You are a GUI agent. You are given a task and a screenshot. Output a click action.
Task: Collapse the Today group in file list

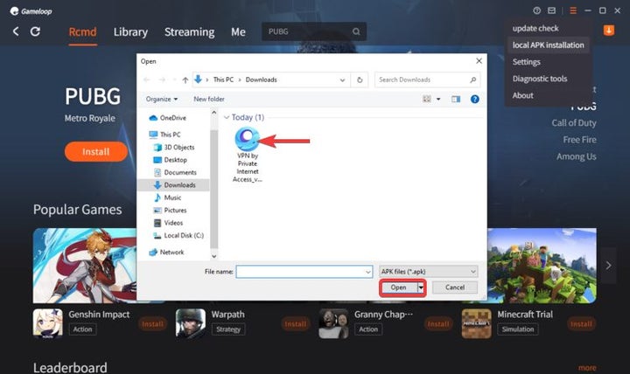coord(227,117)
